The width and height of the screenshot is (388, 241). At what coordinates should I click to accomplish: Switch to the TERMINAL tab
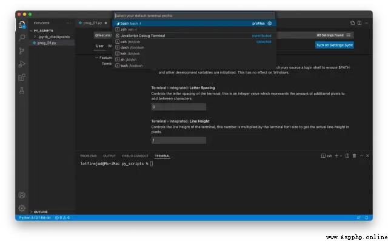coord(162,156)
